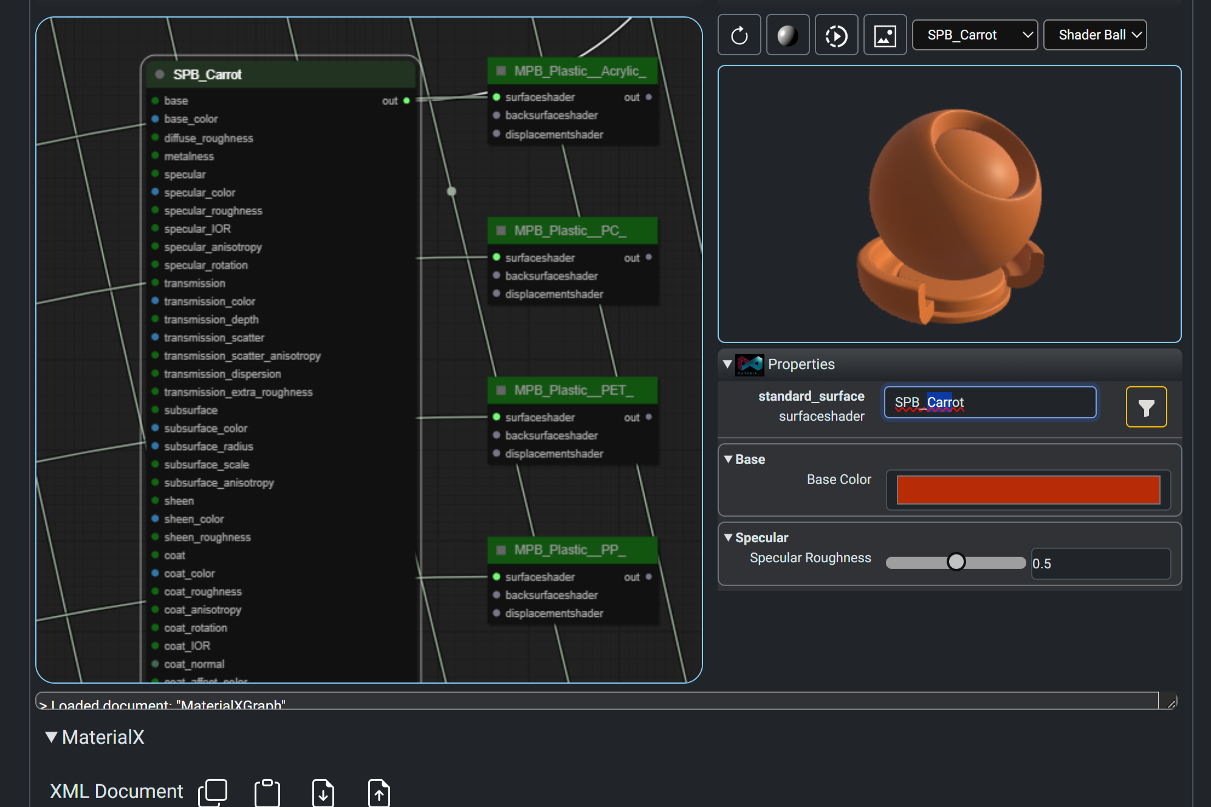Image resolution: width=1211 pixels, height=807 pixels.
Task: Click the reload/refresh render icon
Action: click(739, 35)
